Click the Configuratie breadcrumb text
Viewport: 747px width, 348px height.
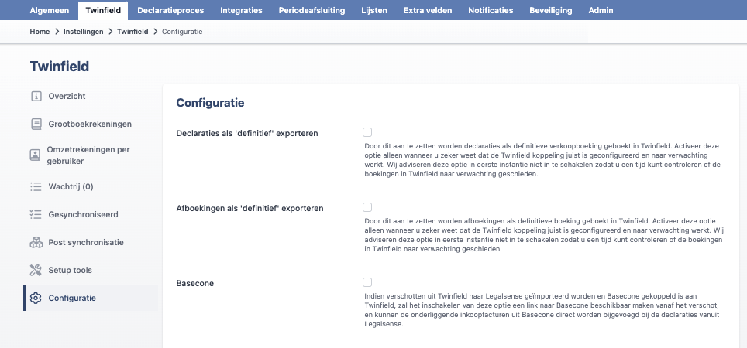click(182, 32)
